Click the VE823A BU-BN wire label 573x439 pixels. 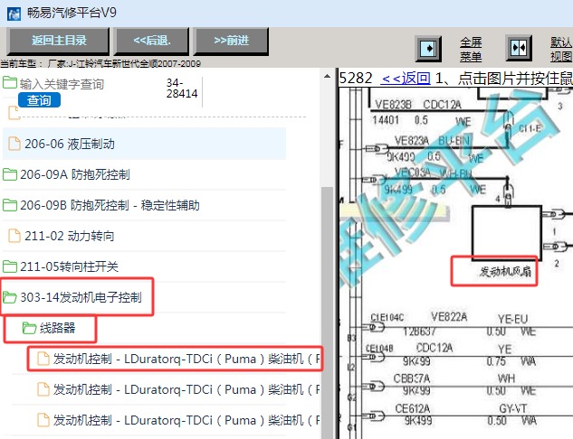click(432, 140)
